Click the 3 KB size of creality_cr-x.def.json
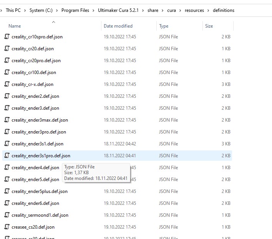The image size is (272, 239). click(226, 84)
